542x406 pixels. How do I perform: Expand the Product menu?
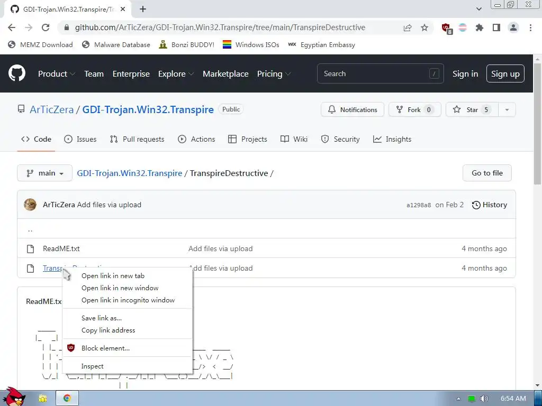point(56,74)
